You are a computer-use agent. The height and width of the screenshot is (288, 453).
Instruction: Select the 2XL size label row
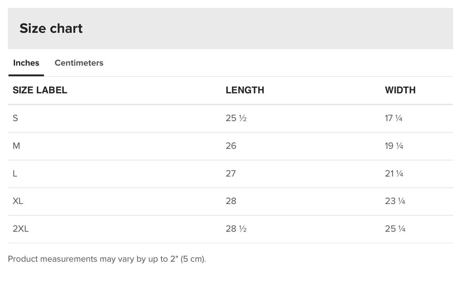(x=21, y=229)
